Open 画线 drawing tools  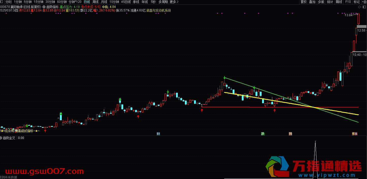pos(339,2)
